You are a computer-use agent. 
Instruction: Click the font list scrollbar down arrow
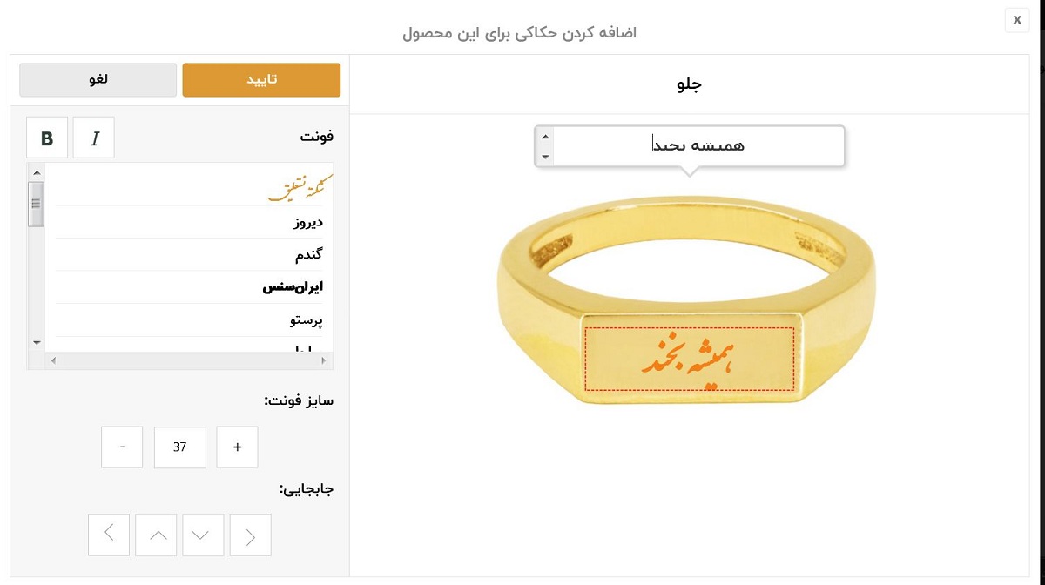coord(36,343)
